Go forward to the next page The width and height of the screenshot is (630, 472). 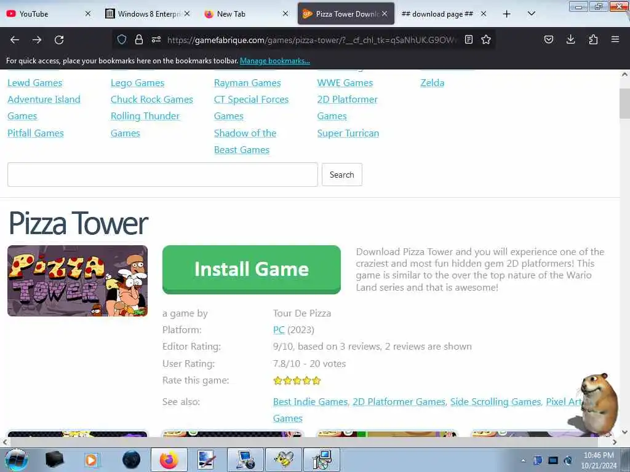coord(37,40)
